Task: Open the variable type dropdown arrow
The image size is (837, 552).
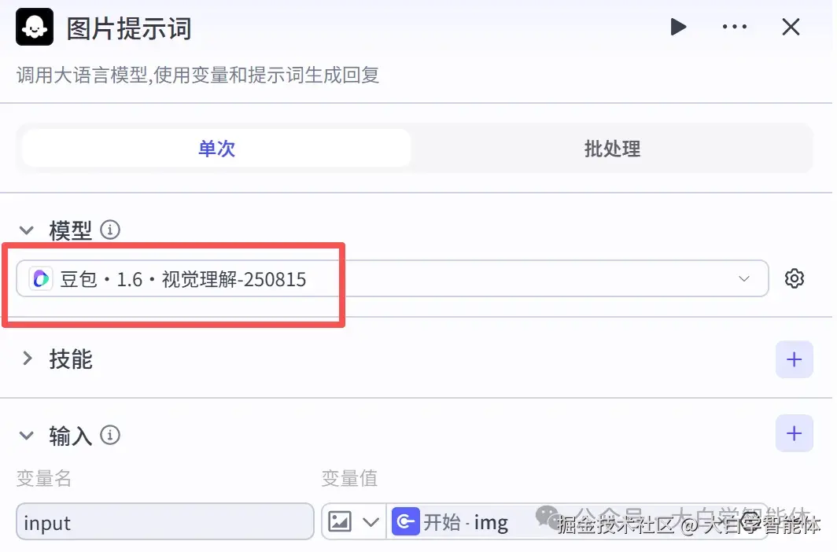Action: pyautogui.click(x=370, y=520)
